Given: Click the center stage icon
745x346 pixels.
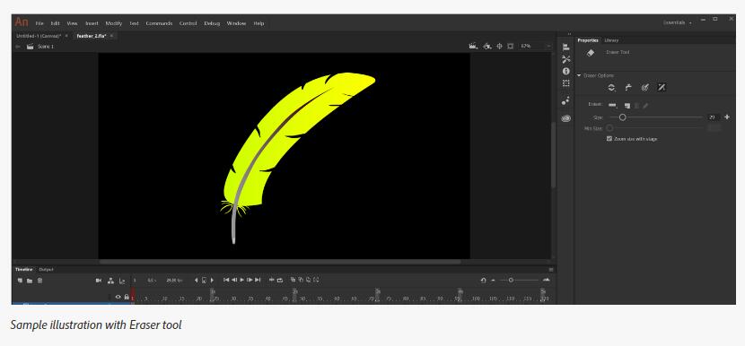Looking at the screenshot, I should (x=499, y=46).
